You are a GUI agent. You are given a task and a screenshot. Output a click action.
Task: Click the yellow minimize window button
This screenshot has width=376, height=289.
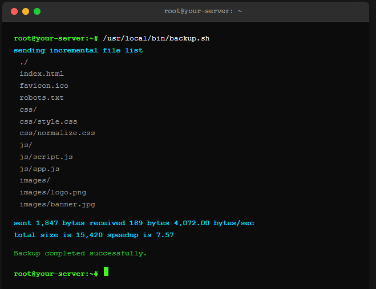[x=26, y=11]
